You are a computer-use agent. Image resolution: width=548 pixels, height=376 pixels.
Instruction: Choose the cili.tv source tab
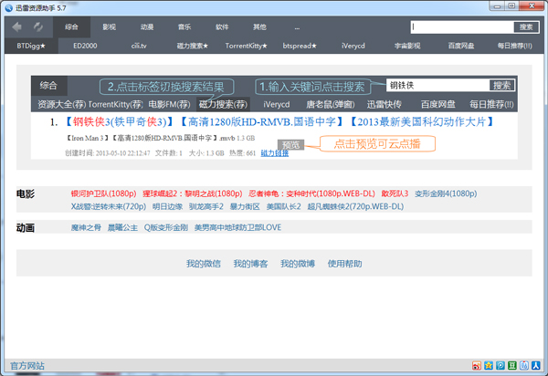[x=139, y=46]
